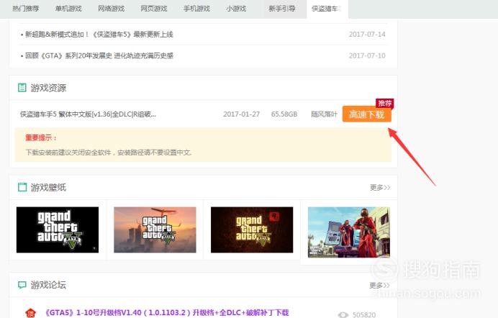Select the 侠盗猎车 tab
Image resolution: width=498 pixels, height=318 pixels.
point(326,9)
